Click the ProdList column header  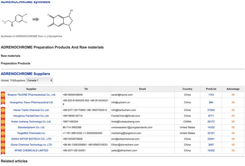point(211,89)
